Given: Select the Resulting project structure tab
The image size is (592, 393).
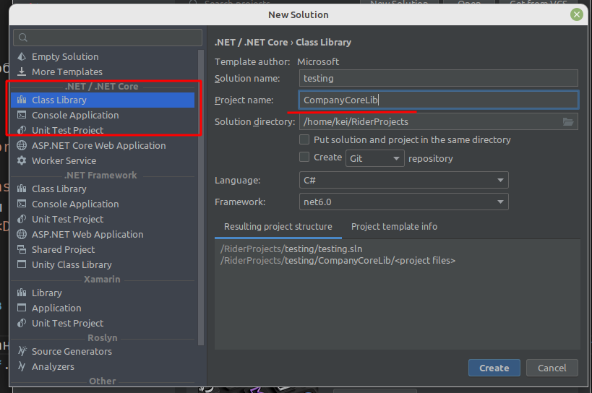Looking at the screenshot, I should click(278, 226).
